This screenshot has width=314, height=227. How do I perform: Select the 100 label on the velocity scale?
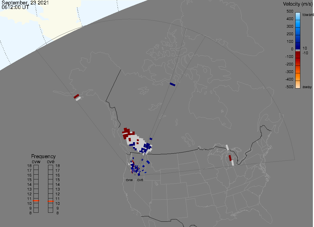tap(290, 41)
